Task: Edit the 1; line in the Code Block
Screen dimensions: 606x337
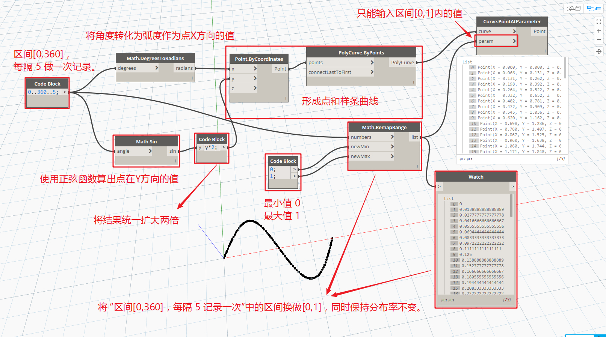Action: [273, 176]
